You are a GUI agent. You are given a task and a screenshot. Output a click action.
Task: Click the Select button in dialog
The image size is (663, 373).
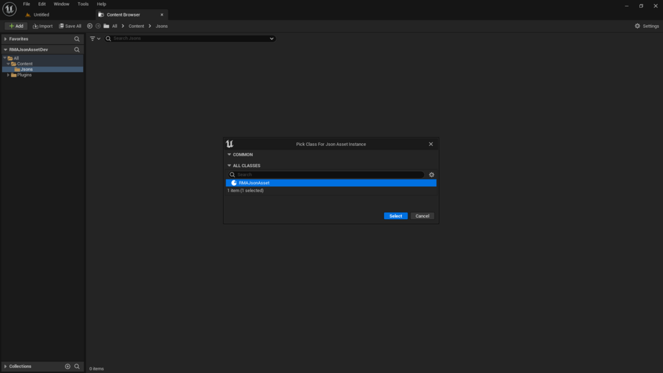click(x=395, y=216)
